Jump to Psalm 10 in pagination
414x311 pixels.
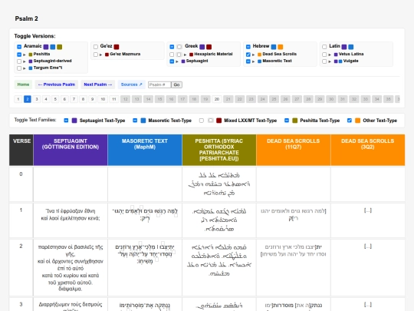click(103, 99)
